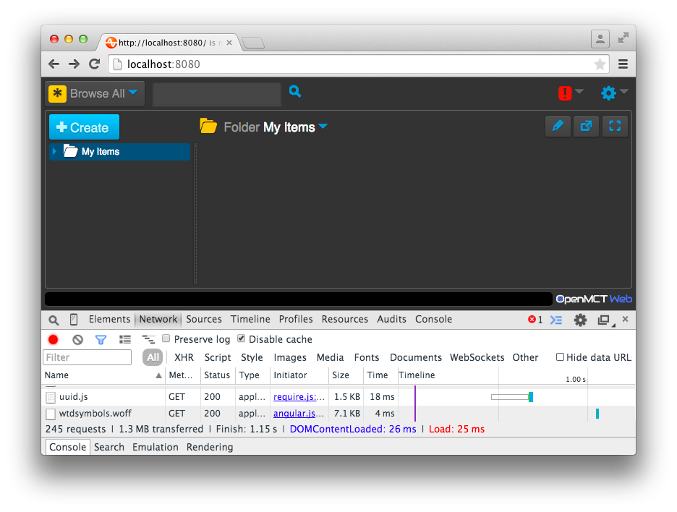677x512 pixels.
Task: Open the network filter funnel icon
Action: (x=101, y=338)
